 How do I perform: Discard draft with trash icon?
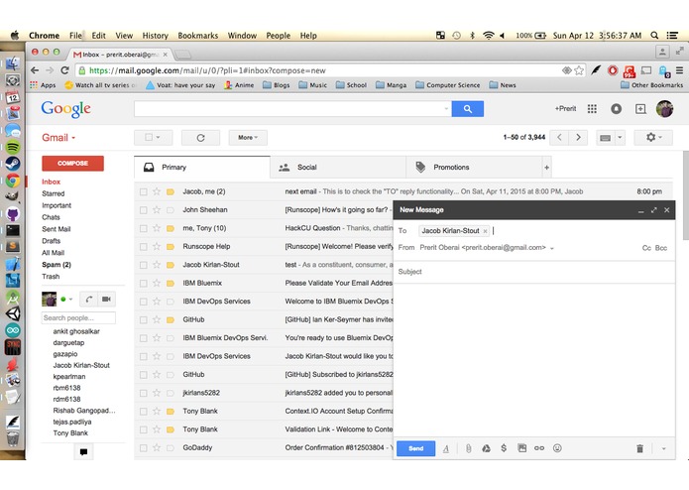pos(639,448)
